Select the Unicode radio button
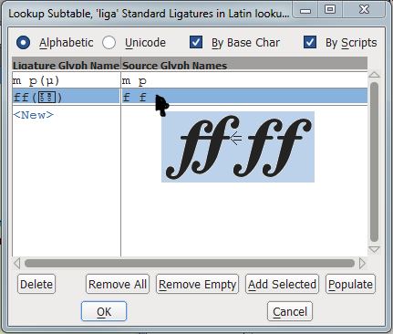This screenshot has height=334, width=393. click(109, 43)
